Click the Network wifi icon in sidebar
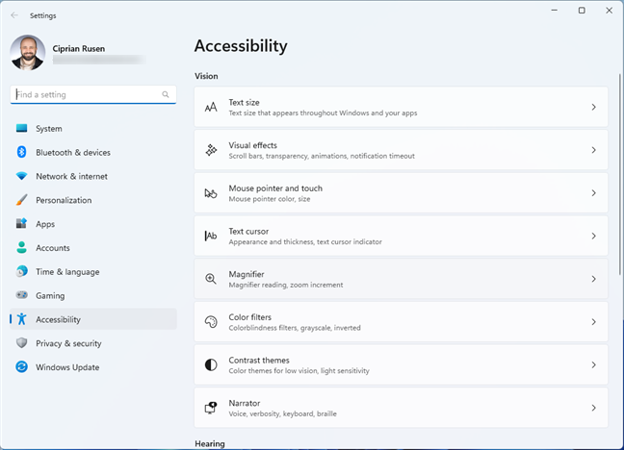Image resolution: width=624 pixels, height=450 pixels. coord(21,176)
